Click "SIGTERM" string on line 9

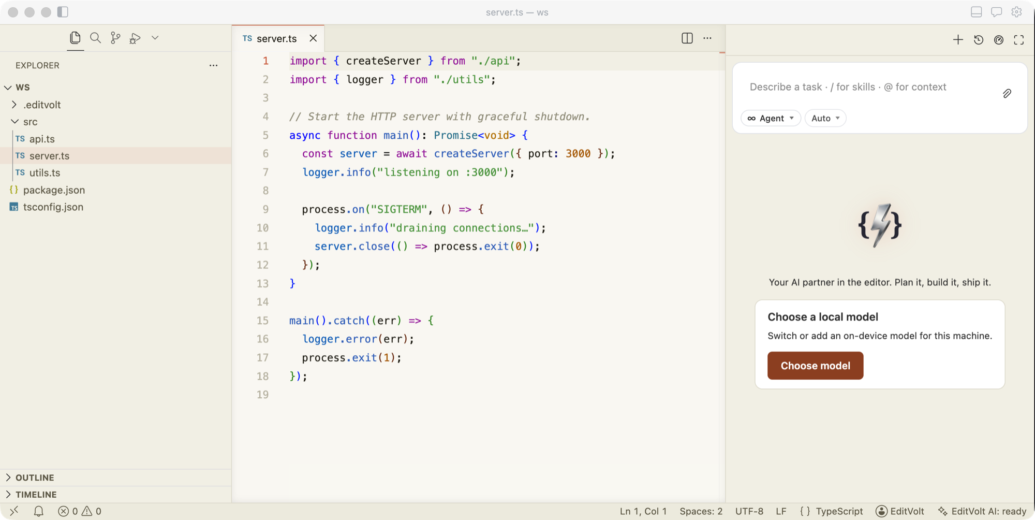click(x=399, y=209)
